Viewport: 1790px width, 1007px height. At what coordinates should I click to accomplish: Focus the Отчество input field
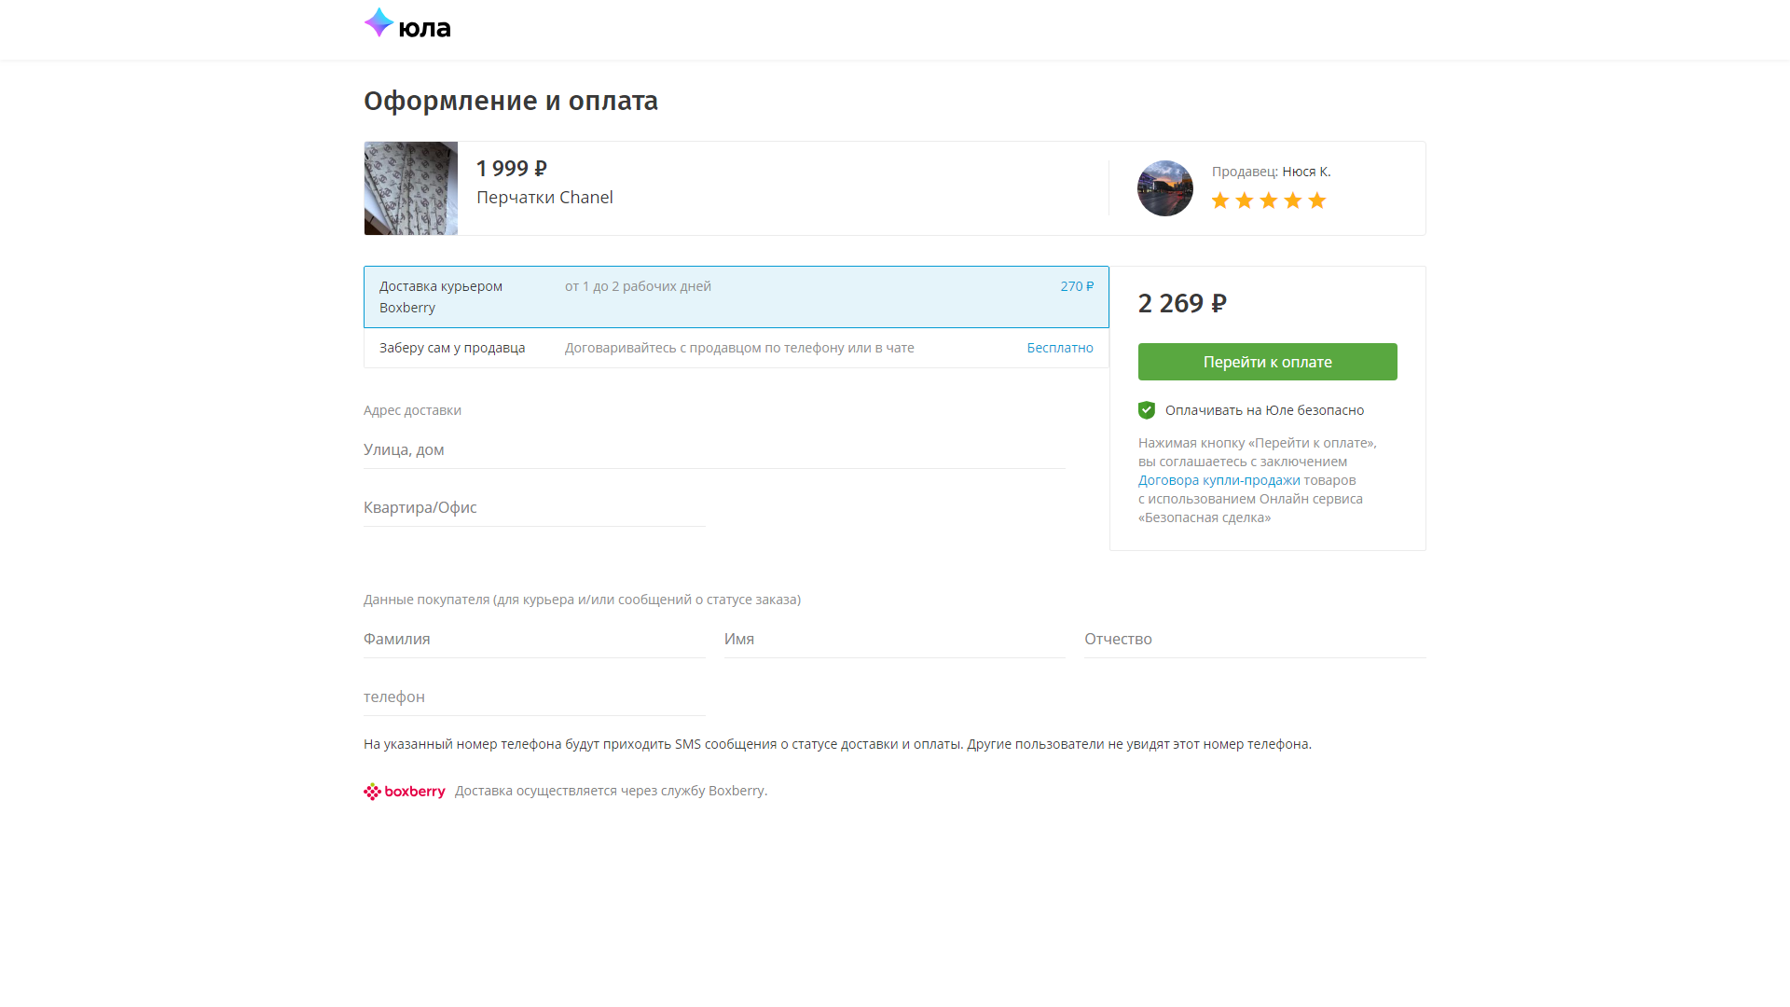[x=1255, y=640]
